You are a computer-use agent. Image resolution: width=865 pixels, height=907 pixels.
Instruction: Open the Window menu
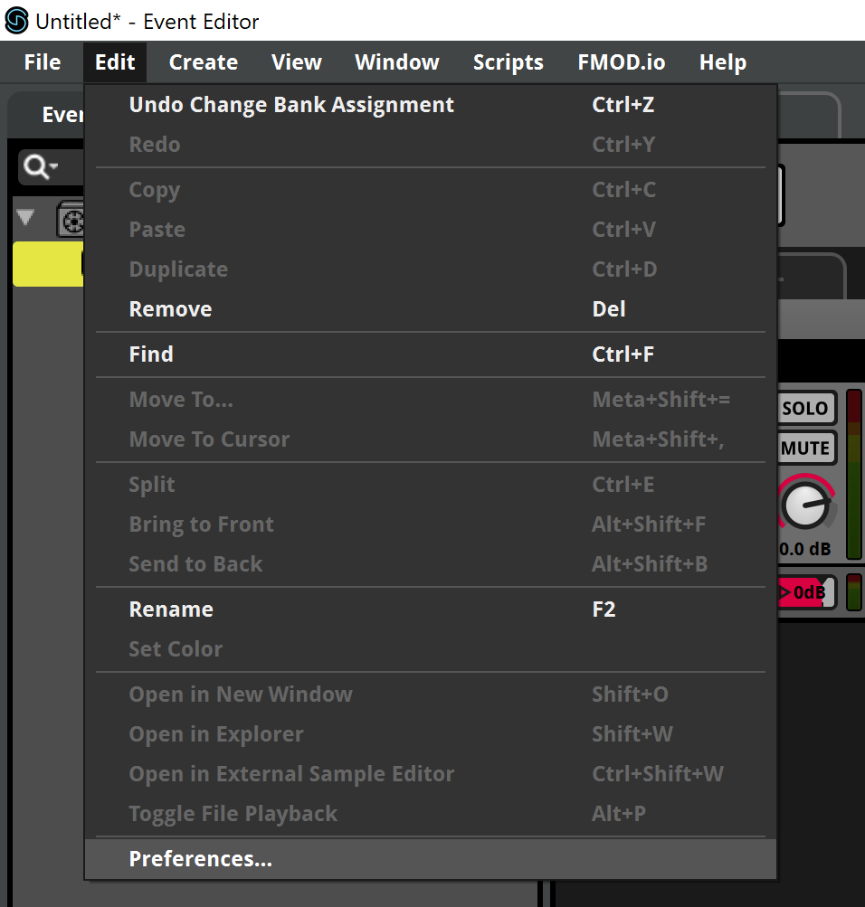pos(397,61)
